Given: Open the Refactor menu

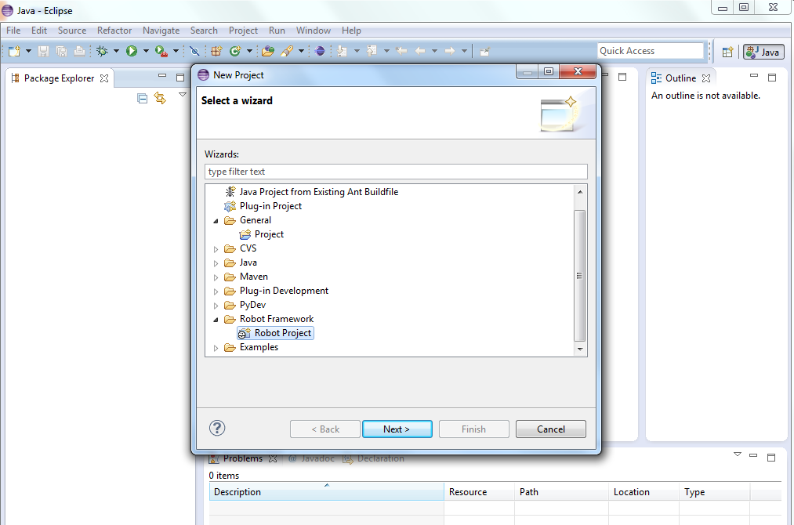Looking at the screenshot, I should (x=114, y=31).
